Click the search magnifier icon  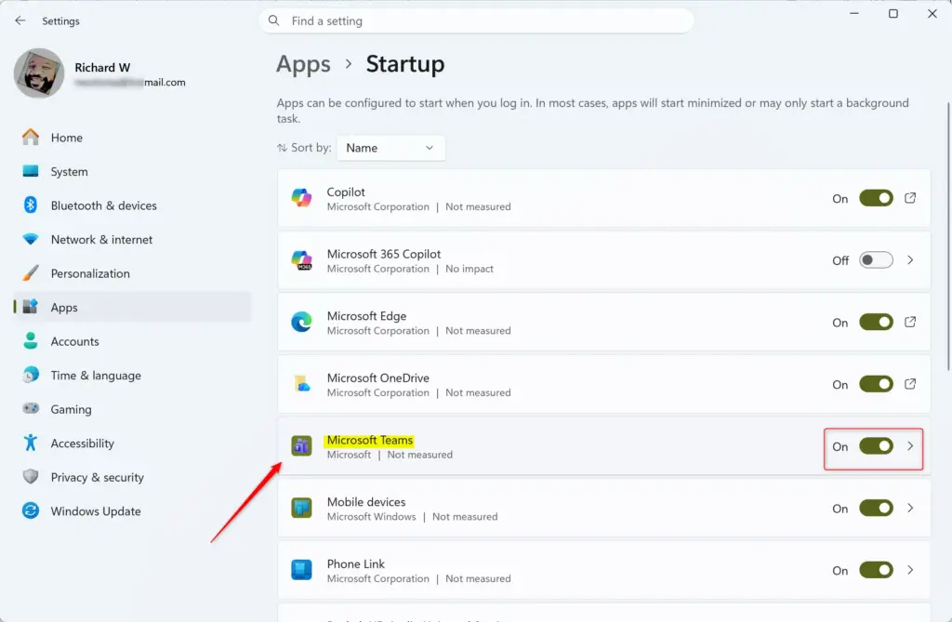tap(274, 20)
